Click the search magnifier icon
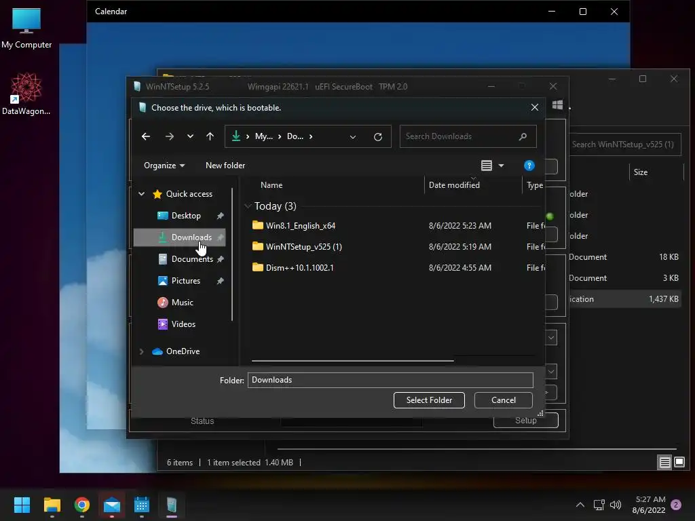 tap(523, 136)
